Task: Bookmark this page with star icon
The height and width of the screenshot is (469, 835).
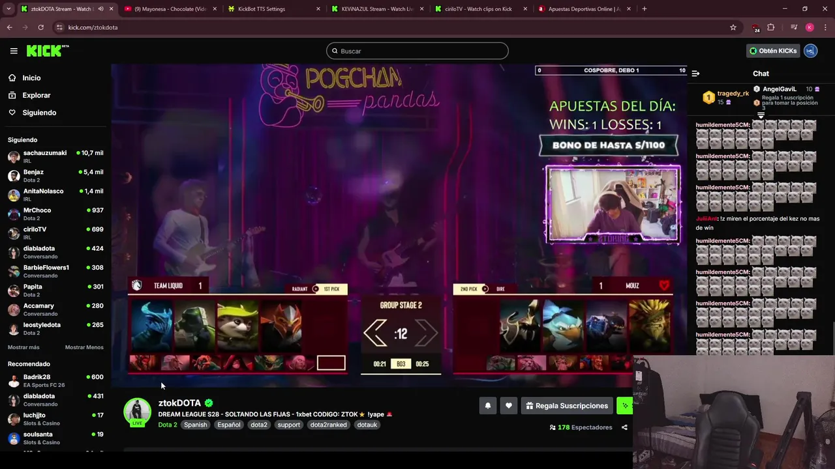Action: (733, 27)
